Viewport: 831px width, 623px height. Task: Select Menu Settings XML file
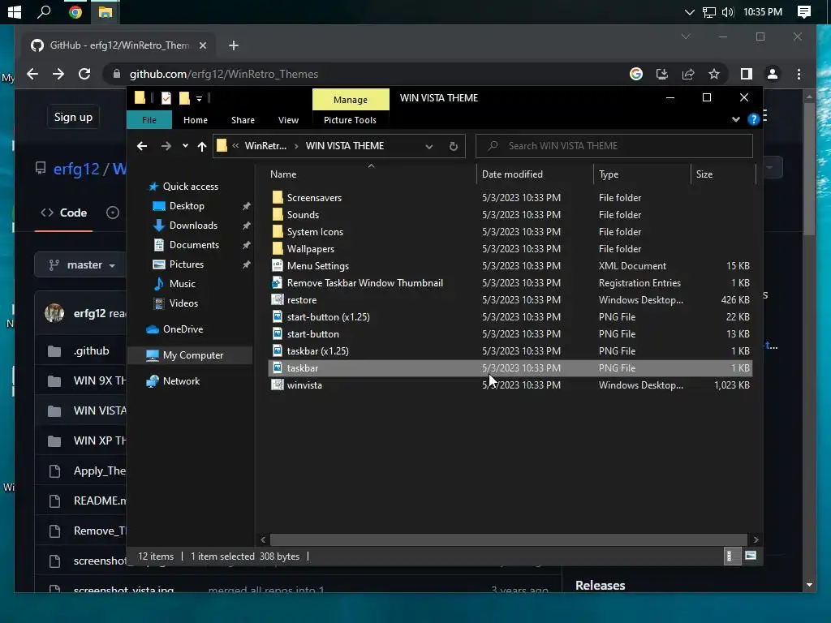(317, 266)
